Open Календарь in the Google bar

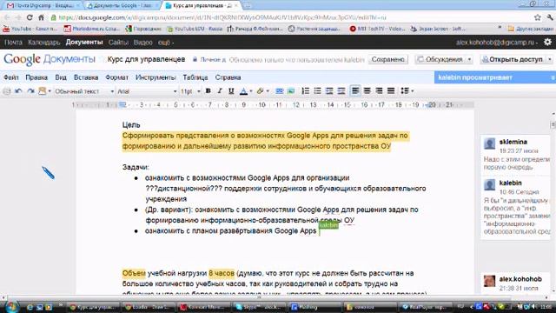point(44,43)
